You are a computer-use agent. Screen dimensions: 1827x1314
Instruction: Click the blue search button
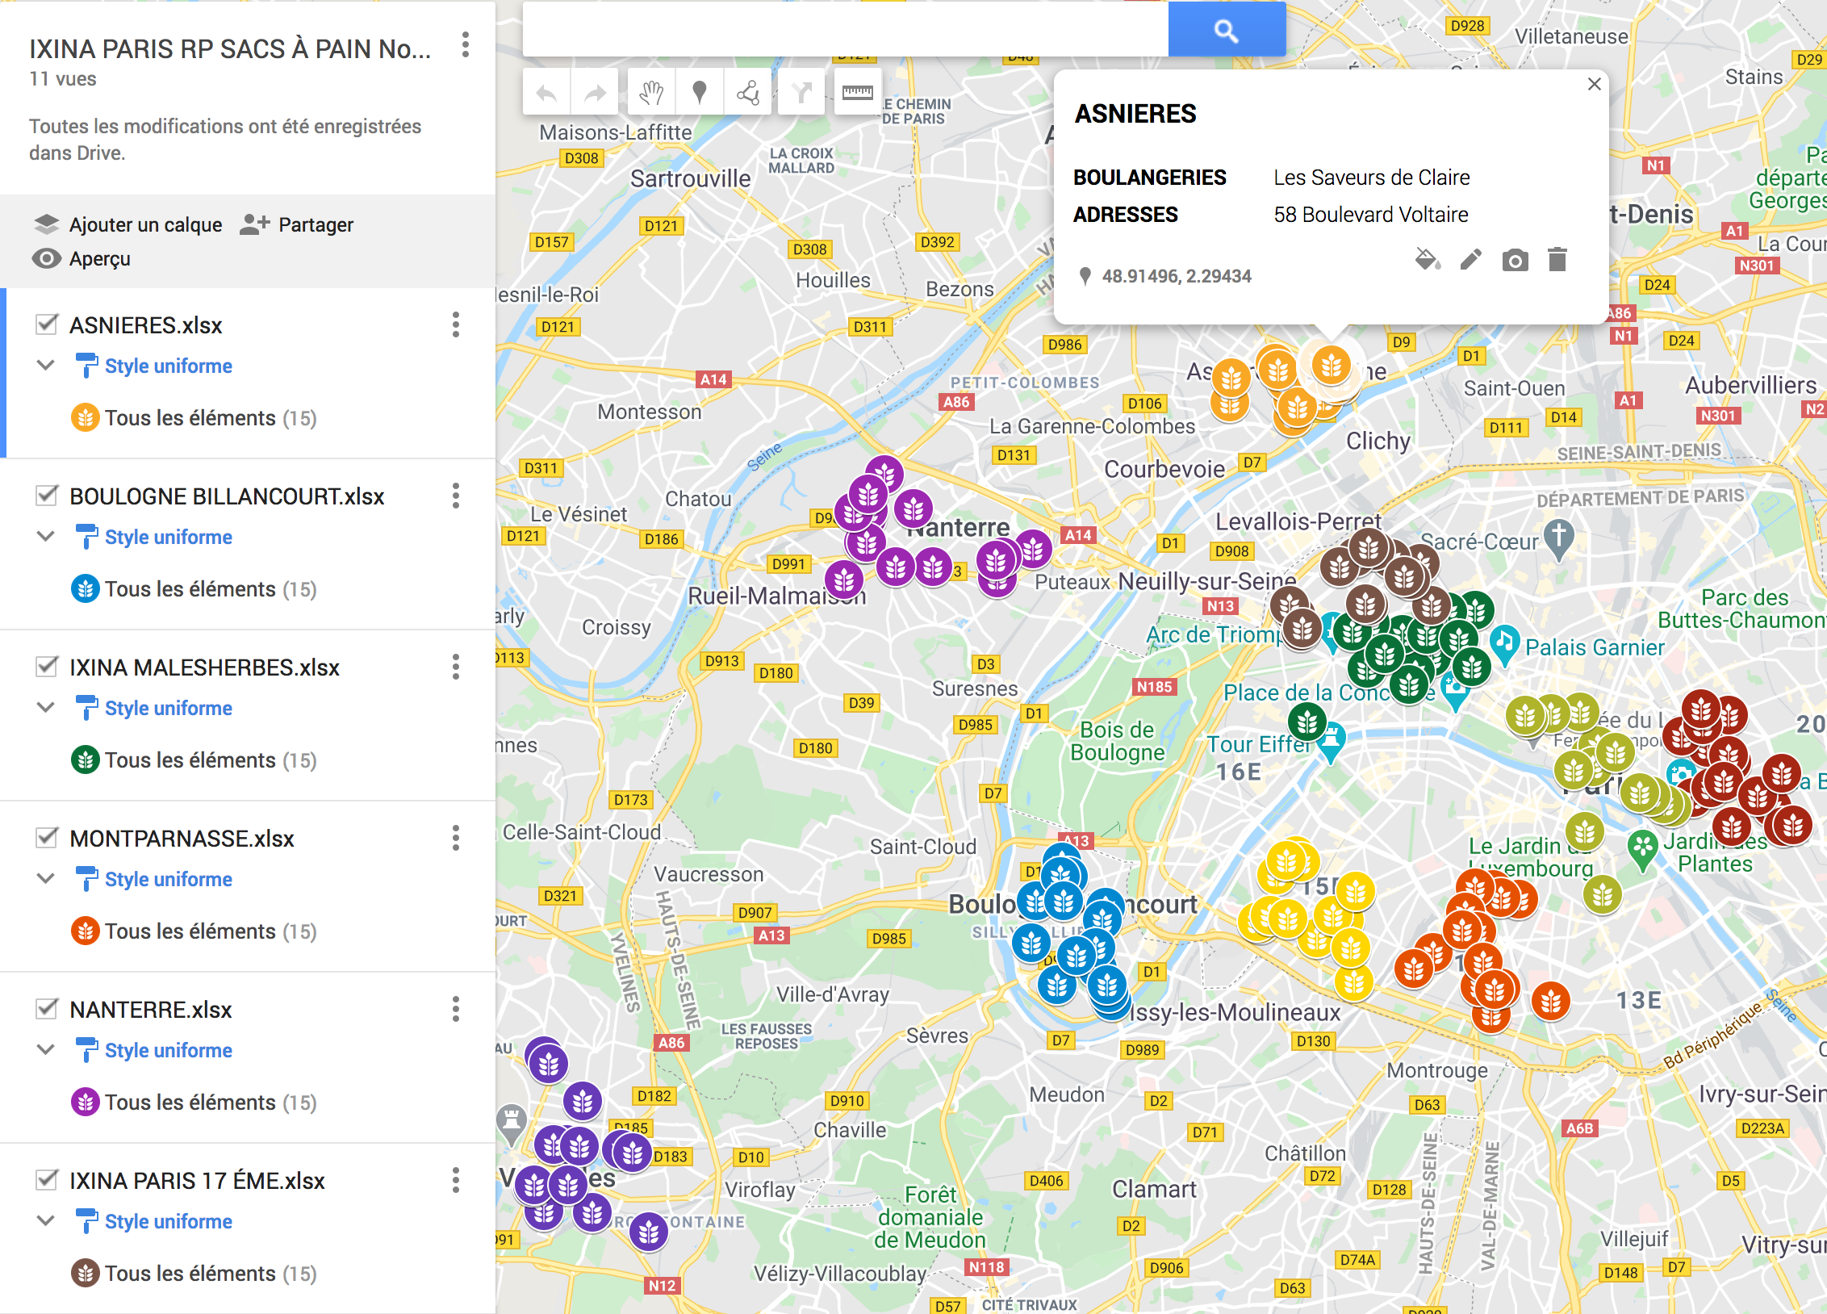(1227, 30)
